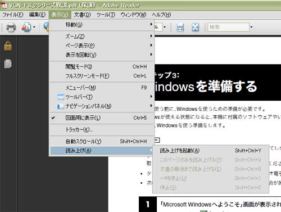Image resolution: width=281 pixels, height=212 pixels.
Task: Select フルスクリーンモード(F) menu entry
Action: coord(102,76)
